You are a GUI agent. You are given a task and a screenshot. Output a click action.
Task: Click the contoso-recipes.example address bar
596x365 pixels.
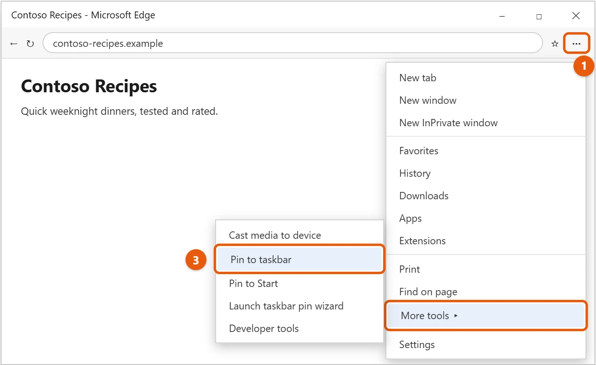(x=293, y=43)
